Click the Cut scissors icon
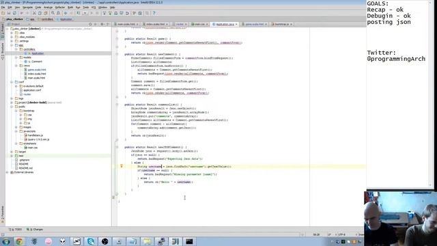437x246 pixels. click(x=34, y=13)
